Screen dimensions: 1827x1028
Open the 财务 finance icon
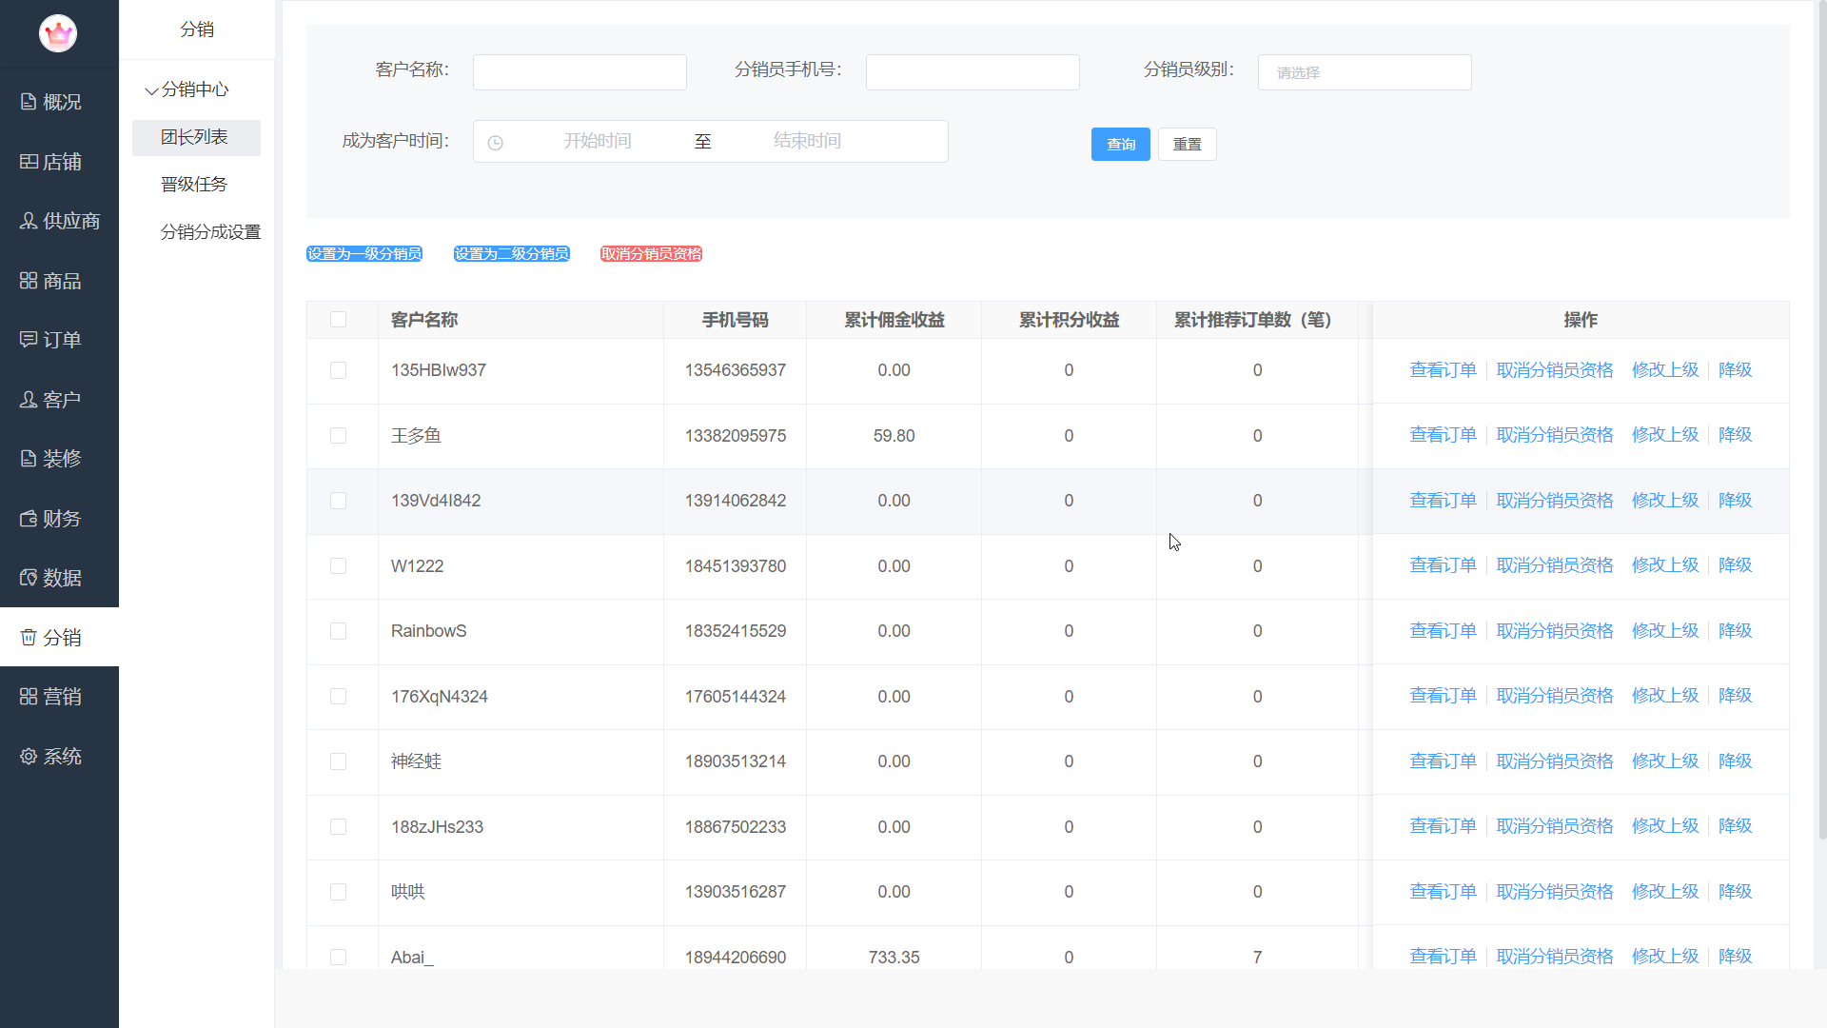click(x=29, y=519)
